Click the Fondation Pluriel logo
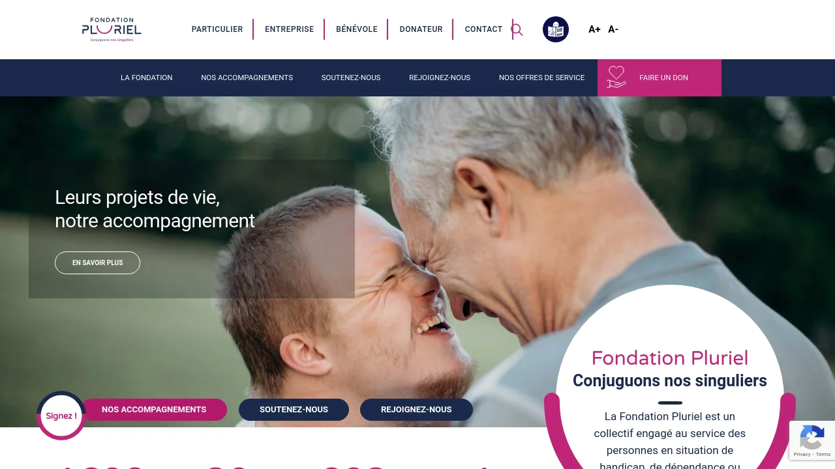 112,30
